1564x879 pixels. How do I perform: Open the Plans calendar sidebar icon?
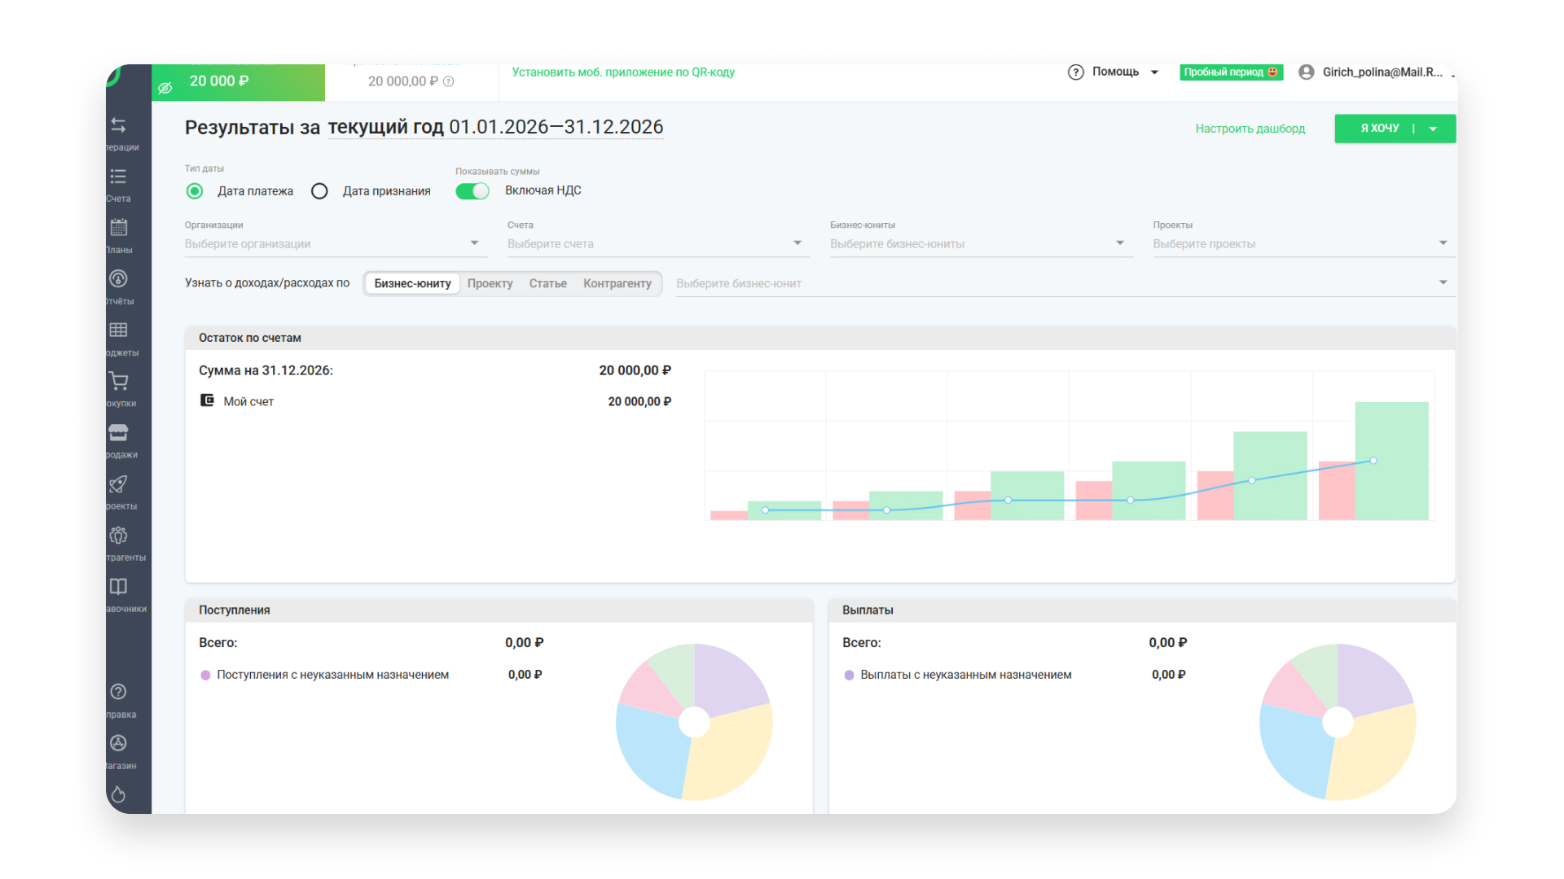coord(119,228)
